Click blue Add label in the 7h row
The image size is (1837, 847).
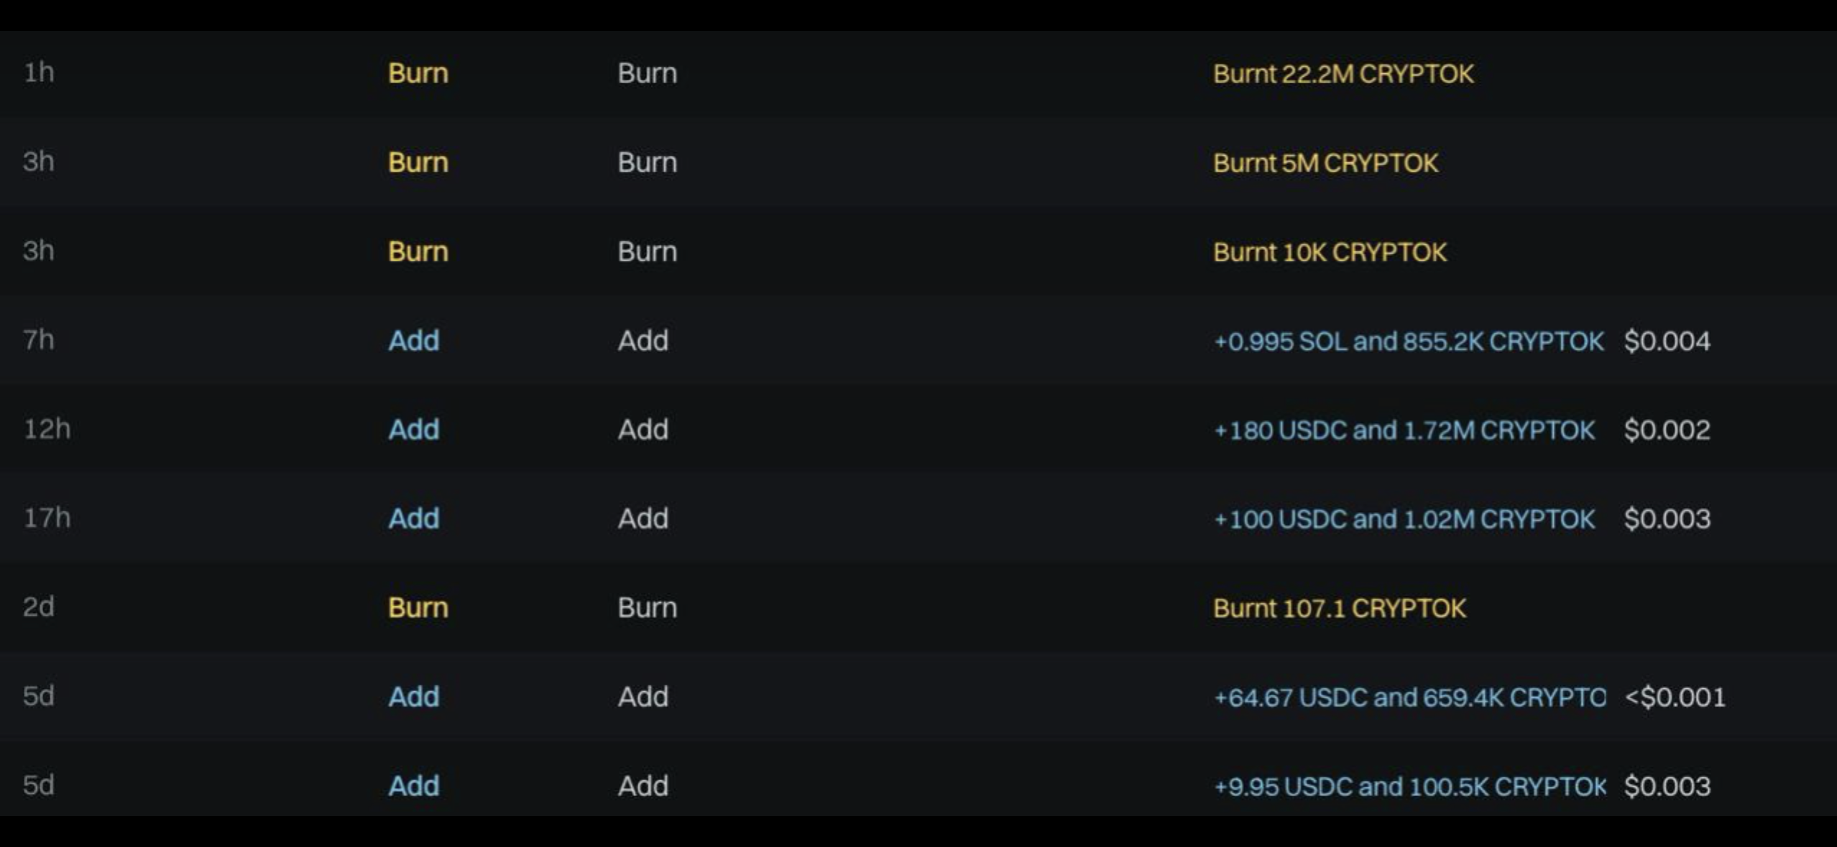click(413, 341)
